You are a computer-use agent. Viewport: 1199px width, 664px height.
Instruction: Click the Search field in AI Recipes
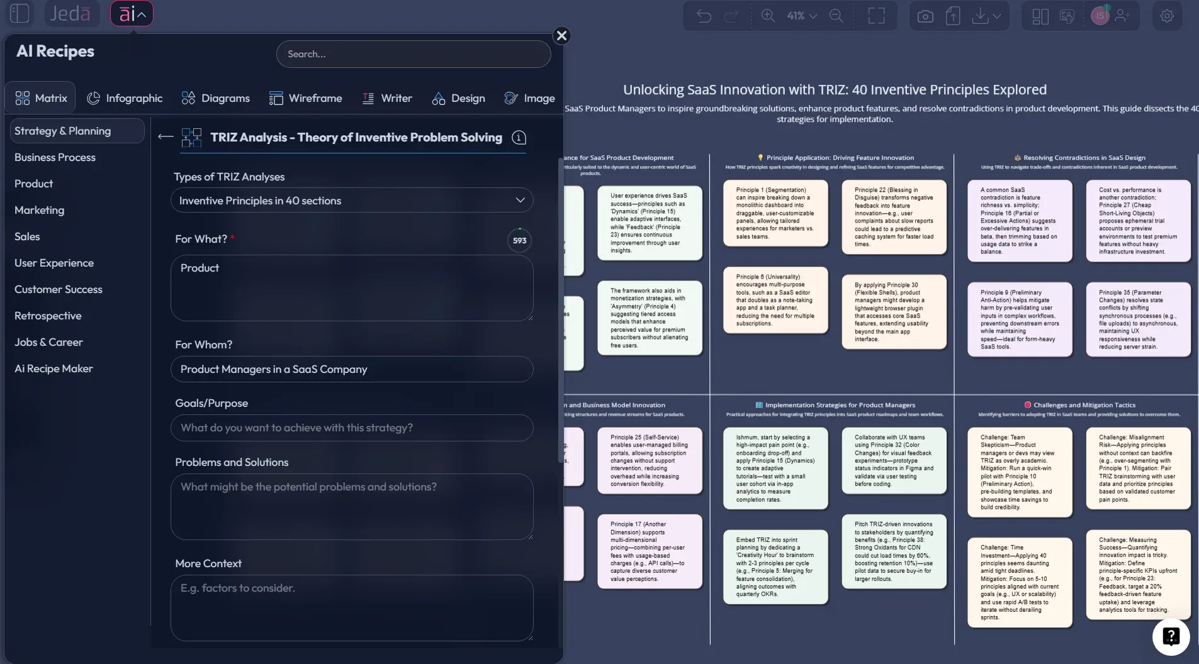point(414,53)
